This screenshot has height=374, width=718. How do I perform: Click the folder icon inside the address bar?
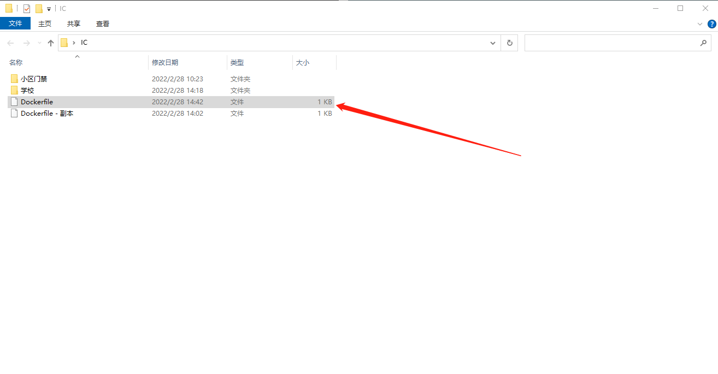pyautogui.click(x=64, y=43)
